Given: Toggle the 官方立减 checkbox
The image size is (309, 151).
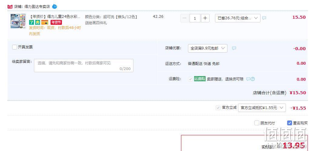Looking at the screenshot, I should click(x=218, y=108).
